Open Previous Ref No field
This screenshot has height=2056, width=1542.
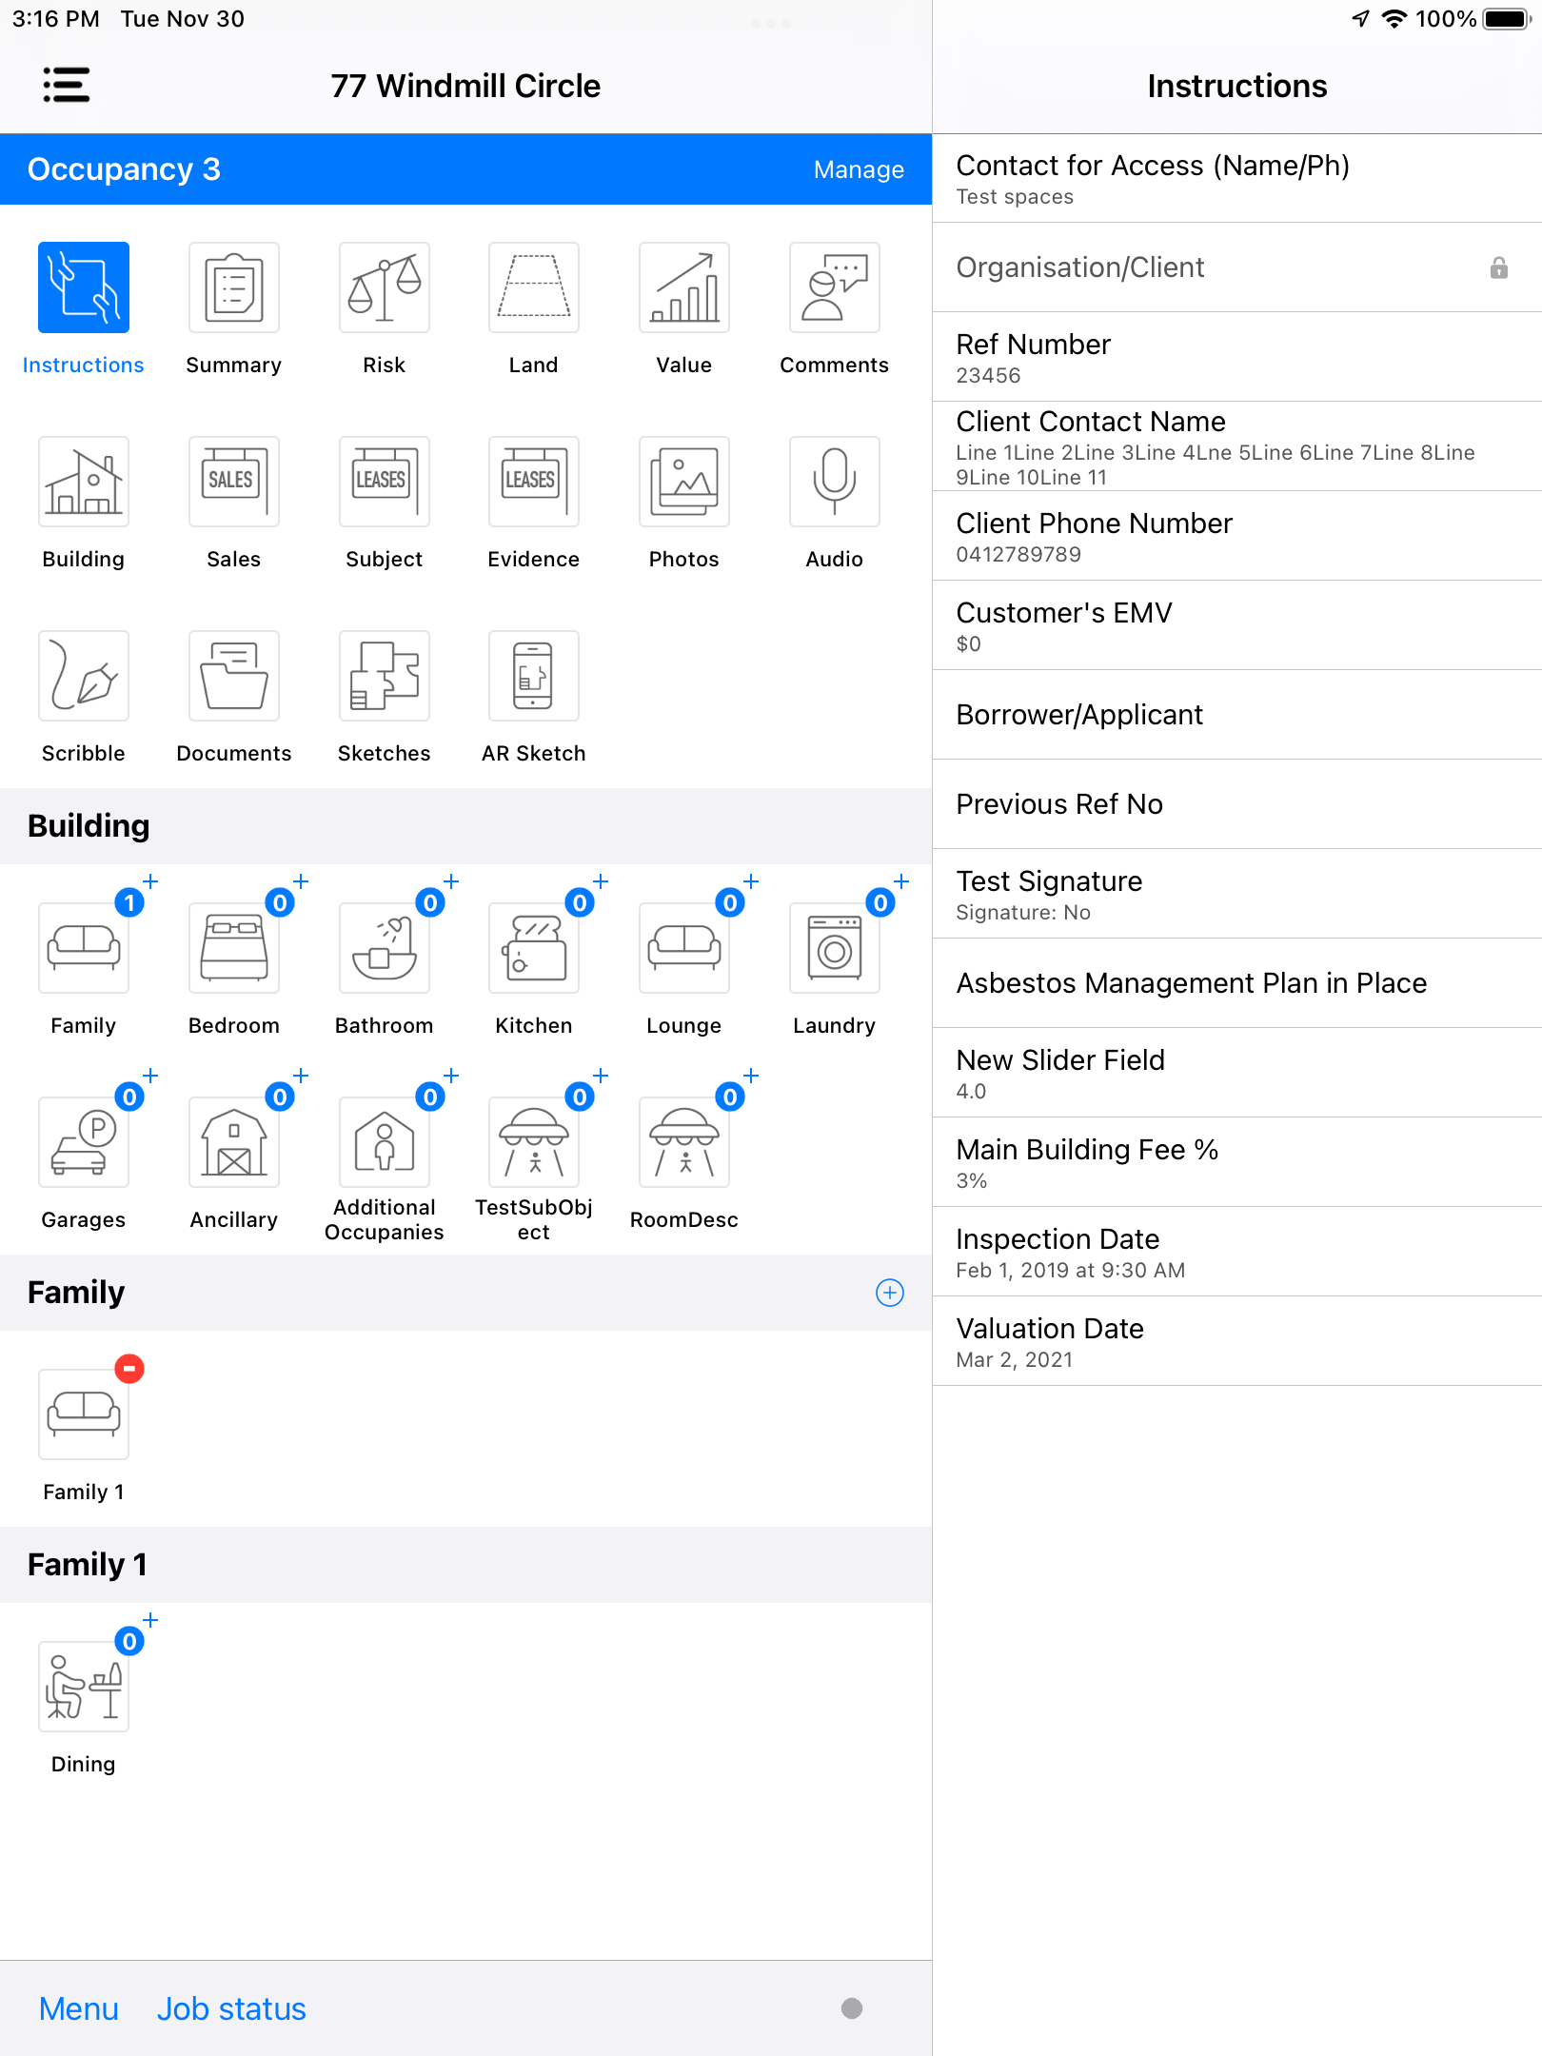click(x=1237, y=804)
